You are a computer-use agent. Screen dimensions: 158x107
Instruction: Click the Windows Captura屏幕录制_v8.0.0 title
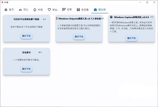coord(131,17)
